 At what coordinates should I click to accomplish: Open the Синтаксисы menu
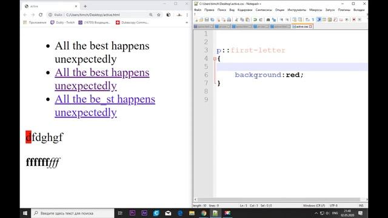pyautogui.click(x=264, y=10)
